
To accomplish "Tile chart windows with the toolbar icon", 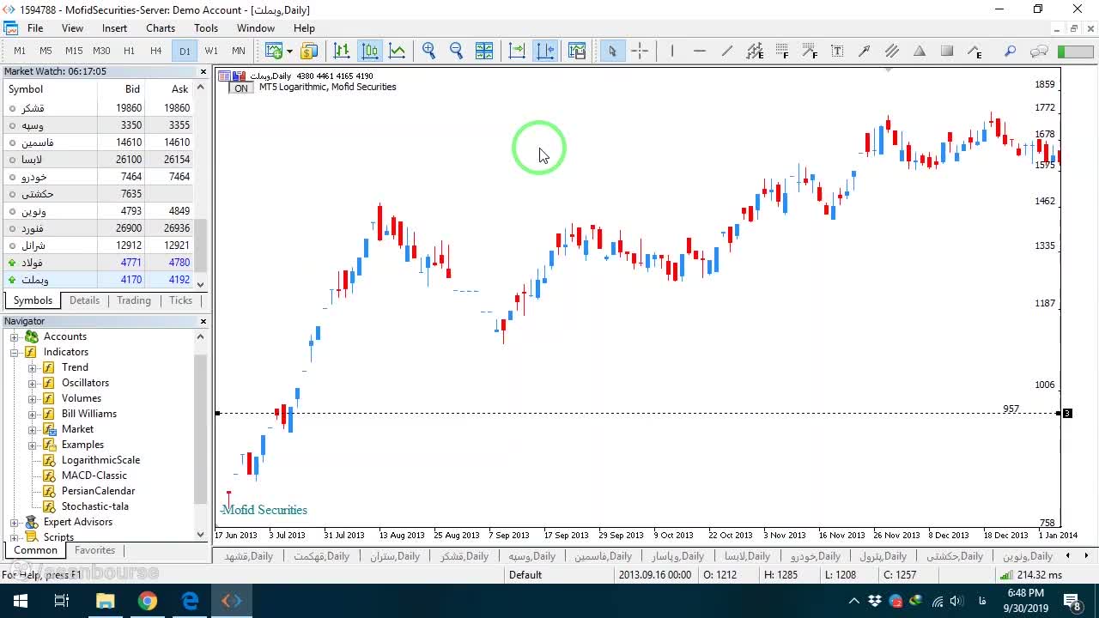I will [484, 51].
